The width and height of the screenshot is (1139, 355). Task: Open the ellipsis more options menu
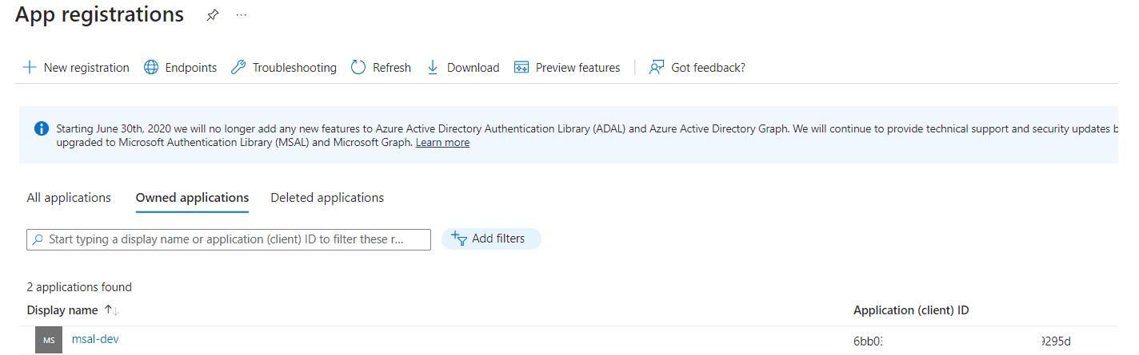[x=242, y=15]
